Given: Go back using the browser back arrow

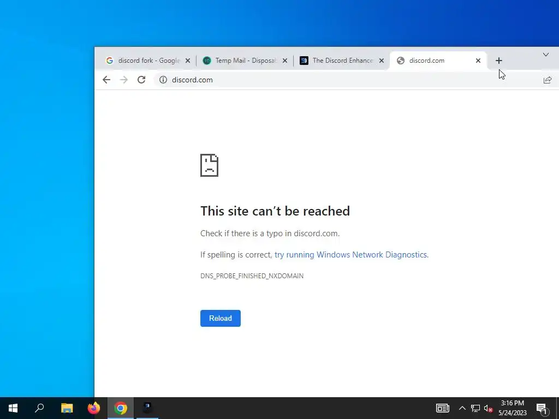Looking at the screenshot, I should point(106,80).
